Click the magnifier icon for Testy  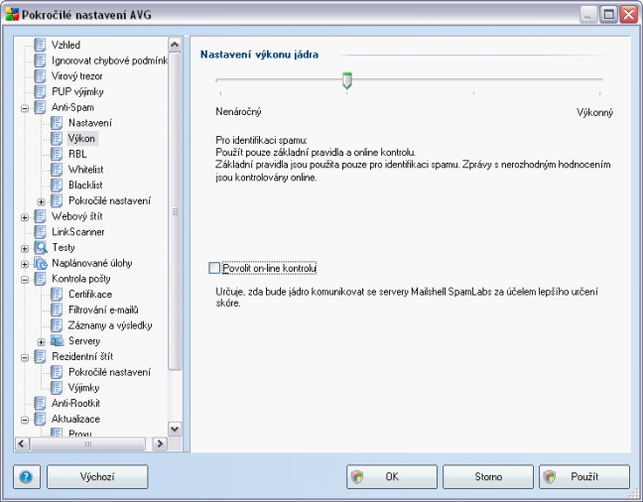tap(40, 247)
